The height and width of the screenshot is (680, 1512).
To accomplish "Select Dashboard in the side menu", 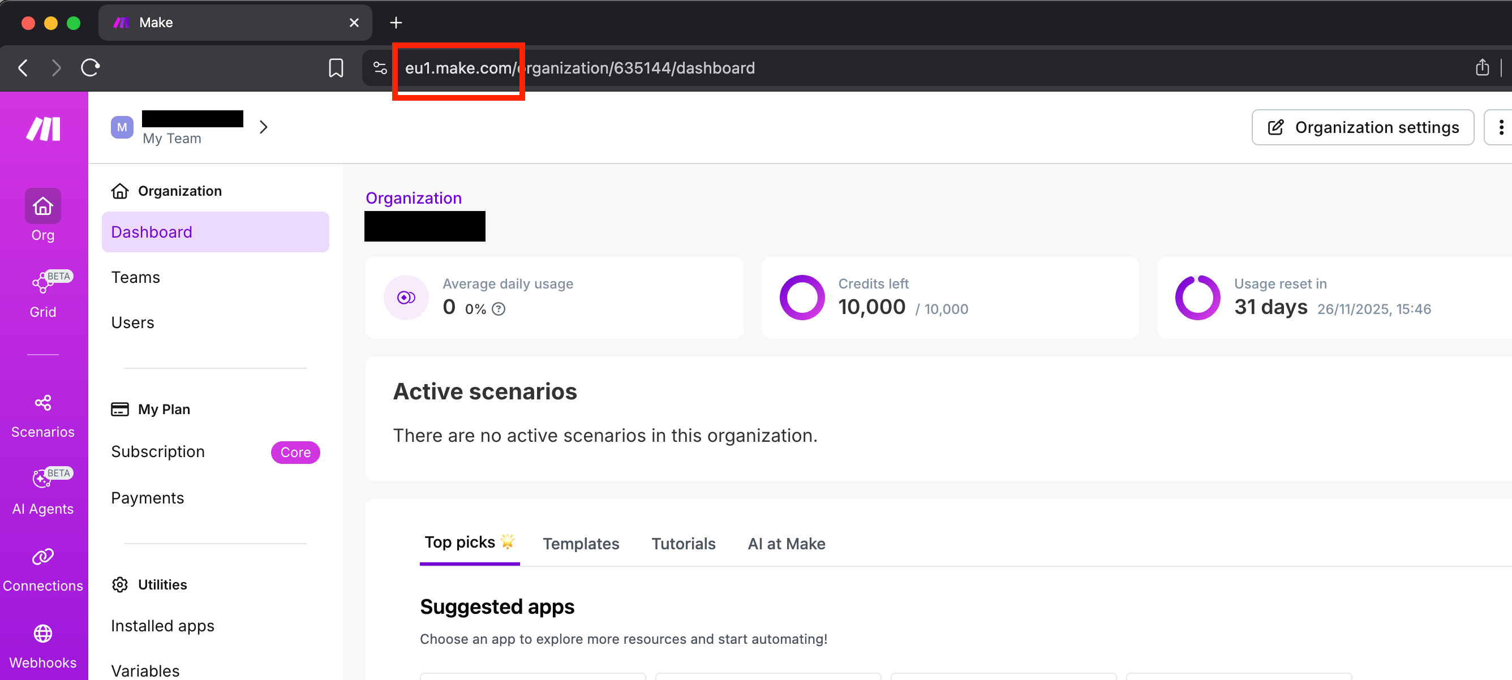I will [x=216, y=232].
